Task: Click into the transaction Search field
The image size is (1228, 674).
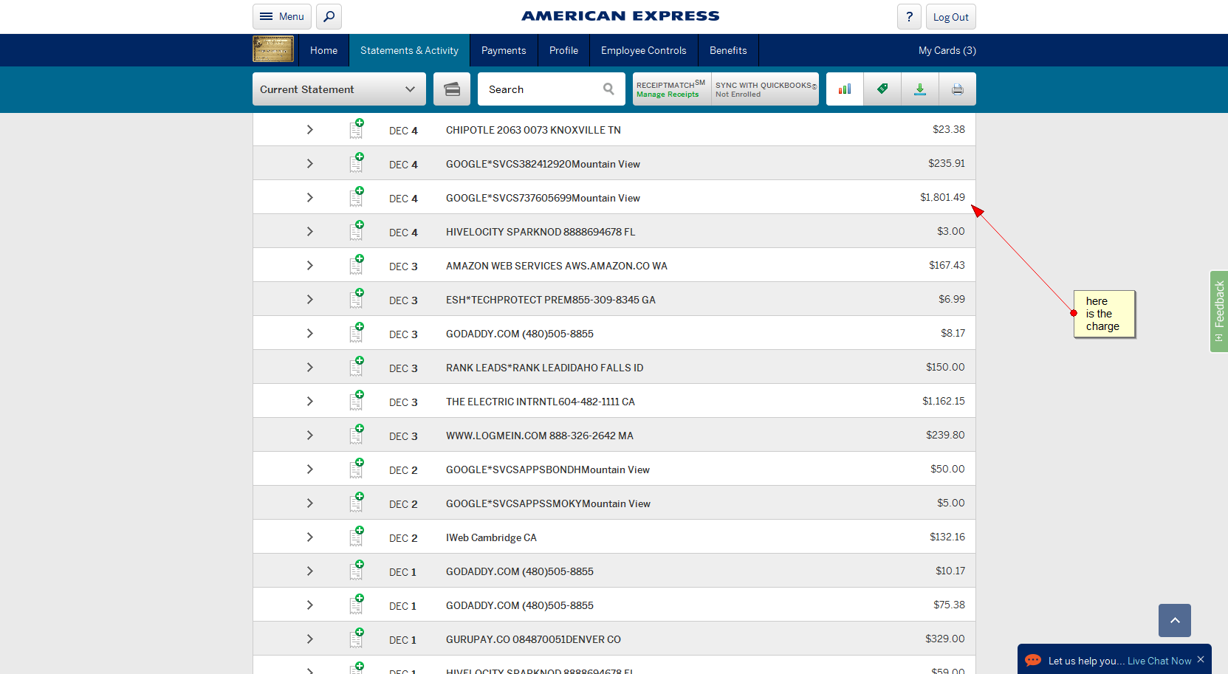Action: (543, 89)
